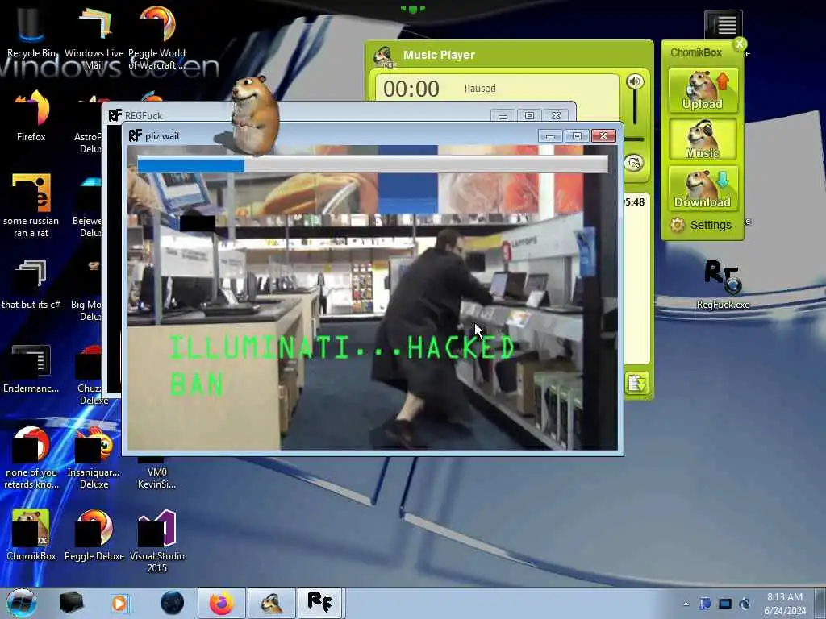Click the video image in 'pliz wait'
826x619 pixels.
pyautogui.click(x=373, y=297)
